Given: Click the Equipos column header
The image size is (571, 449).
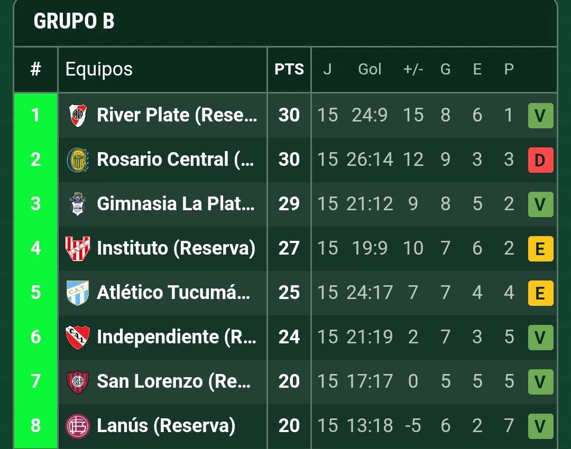Looking at the screenshot, I should [99, 69].
